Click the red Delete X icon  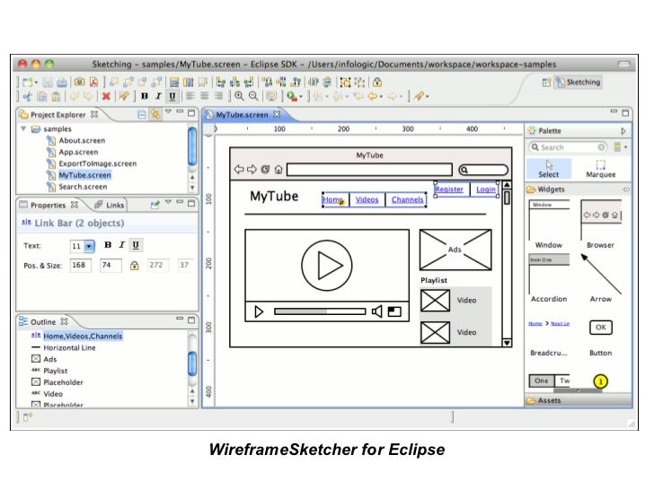click(x=106, y=96)
